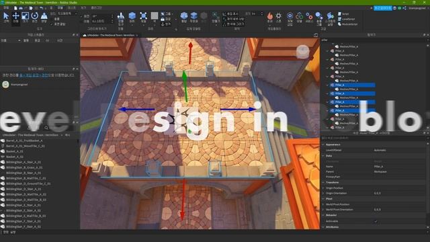Open the game settings permissions link
The image size is (430, 242).
pyautogui.click(x=34, y=75)
